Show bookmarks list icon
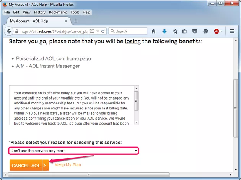 (184, 31)
